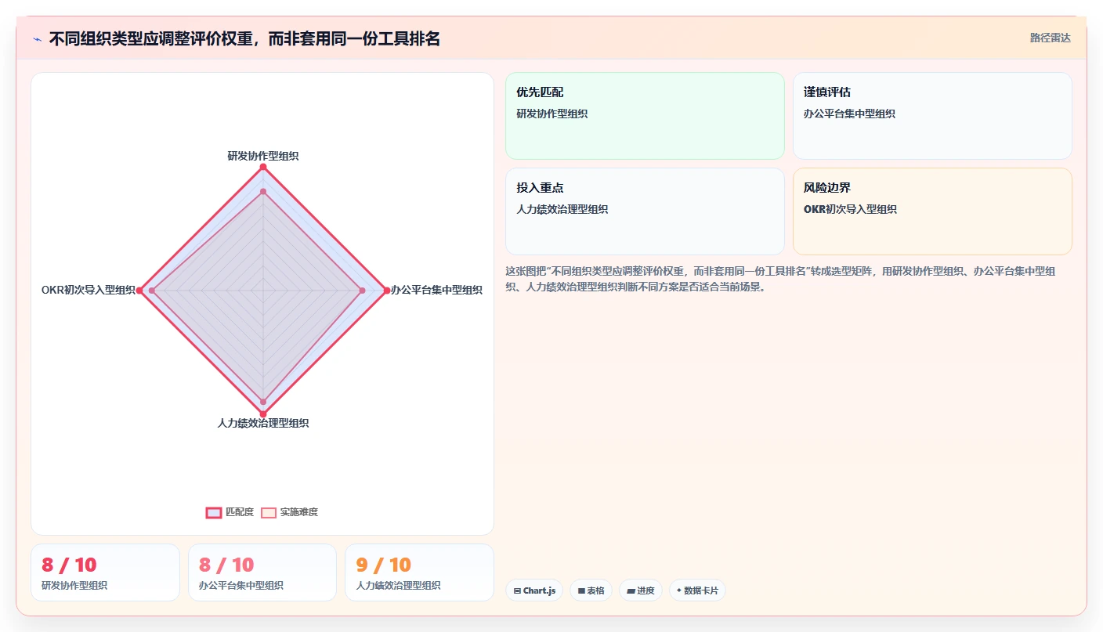Open the 优先匹配 card
1103x632 pixels.
coord(645,116)
